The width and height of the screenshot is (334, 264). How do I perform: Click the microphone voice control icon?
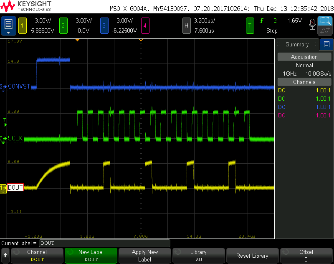click(x=312, y=24)
